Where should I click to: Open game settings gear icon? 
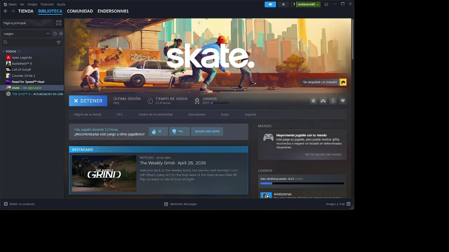click(313, 101)
